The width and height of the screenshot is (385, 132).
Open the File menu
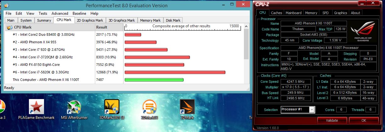point(8,13)
